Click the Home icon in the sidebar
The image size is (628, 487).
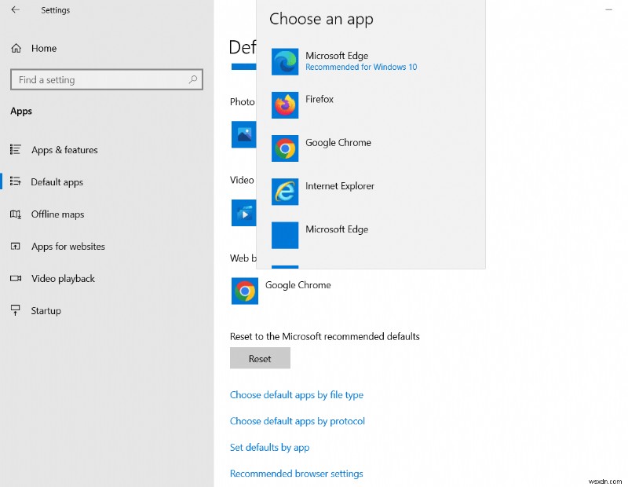click(16, 48)
